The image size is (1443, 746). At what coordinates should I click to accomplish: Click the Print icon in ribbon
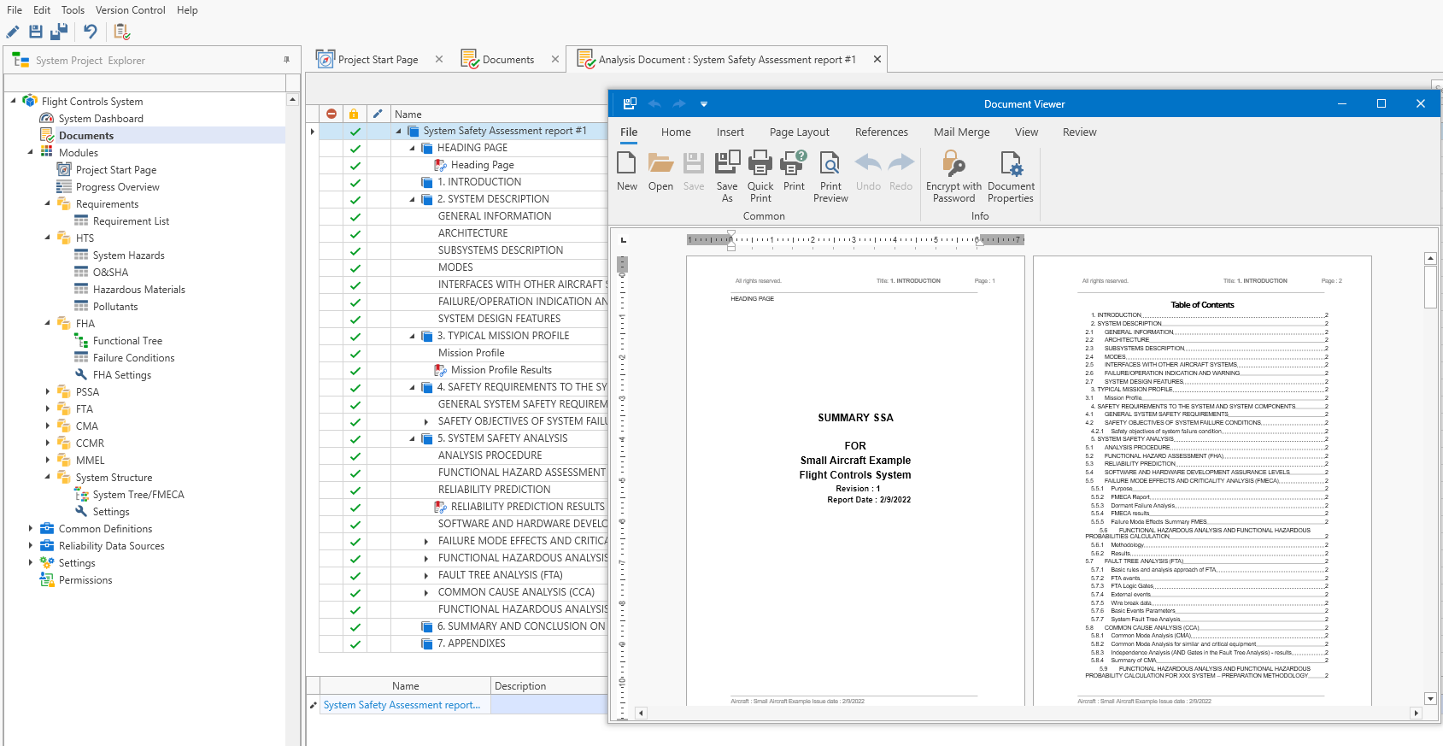pos(794,172)
